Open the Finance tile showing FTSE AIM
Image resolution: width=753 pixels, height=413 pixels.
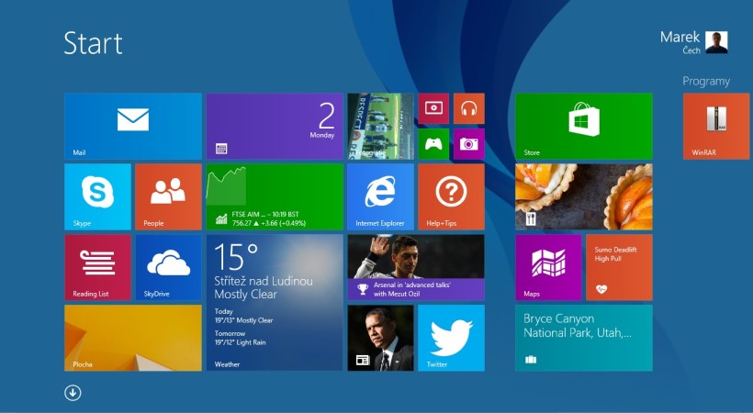pyautogui.click(x=275, y=197)
